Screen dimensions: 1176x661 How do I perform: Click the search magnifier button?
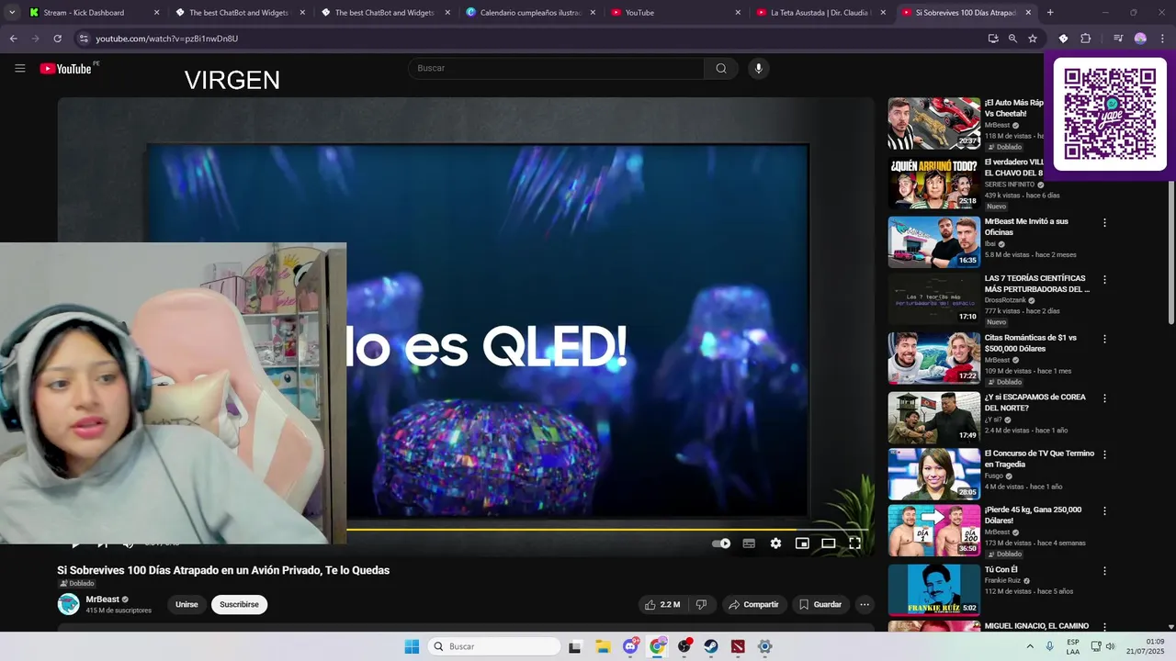point(721,68)
